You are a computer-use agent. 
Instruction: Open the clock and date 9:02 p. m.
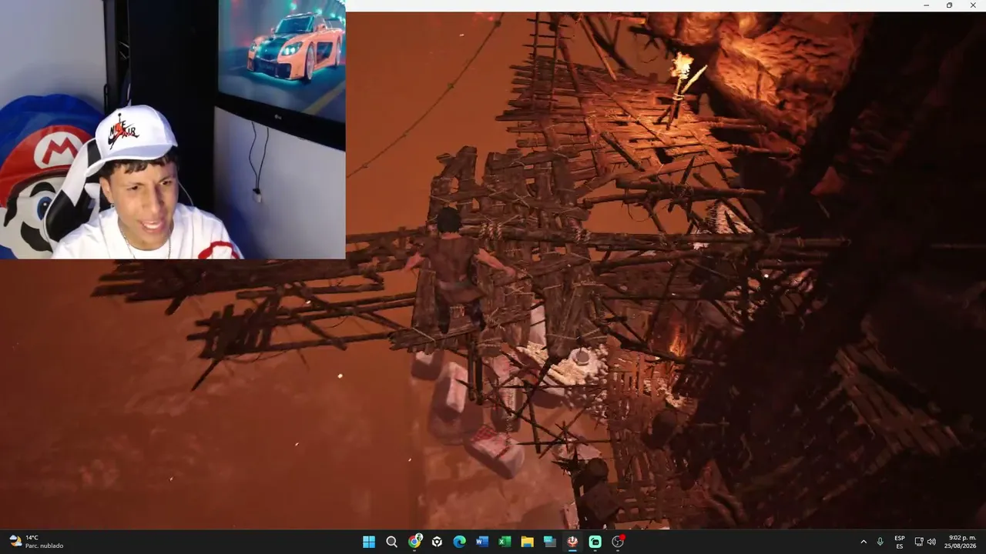[961, 542]
